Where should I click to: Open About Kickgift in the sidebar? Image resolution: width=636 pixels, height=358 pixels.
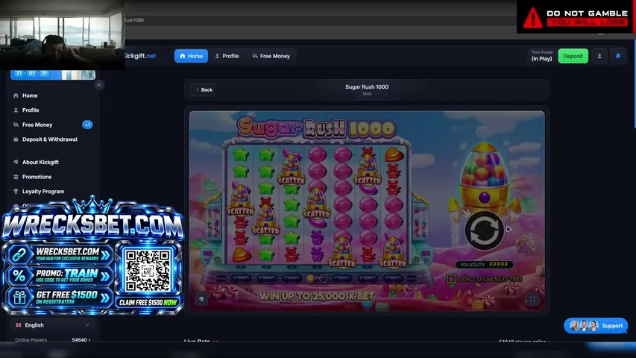(40, 162)
